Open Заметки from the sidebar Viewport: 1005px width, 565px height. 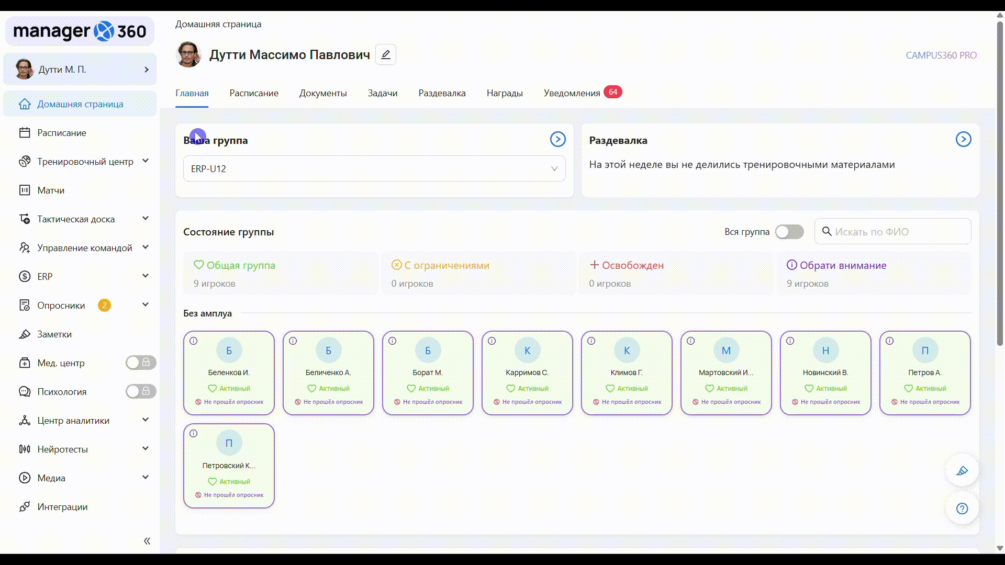[x=54, y=334]
